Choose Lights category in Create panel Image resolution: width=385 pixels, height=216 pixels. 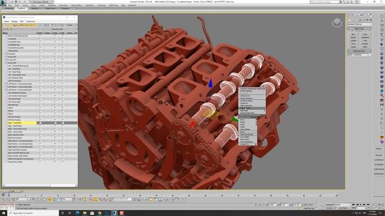pyautogui.click(x=356, y=20)
